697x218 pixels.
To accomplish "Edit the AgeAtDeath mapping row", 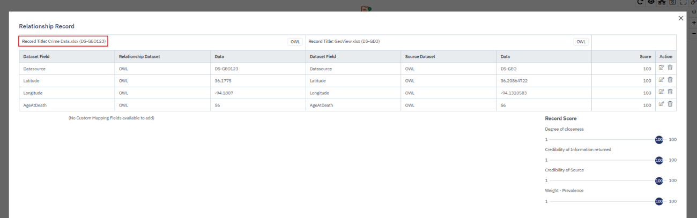I will click(662, 105).
